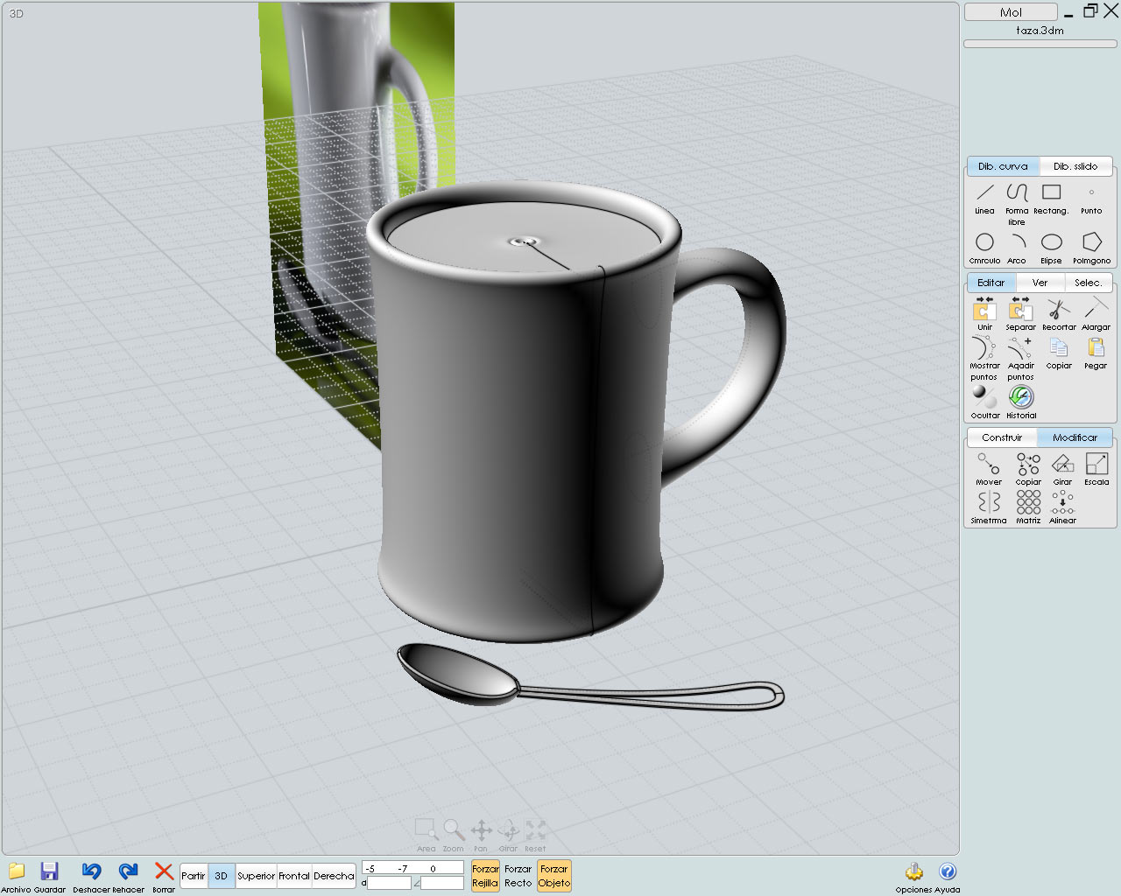Select the Polígono polygon tool
This screenshot has width=1121, height=896.
click(x=1091, y=248)
